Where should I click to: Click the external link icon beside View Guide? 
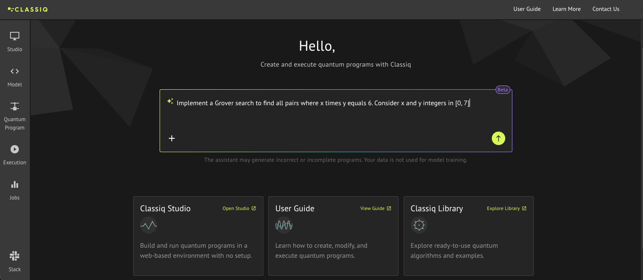(x=389, y=208)
